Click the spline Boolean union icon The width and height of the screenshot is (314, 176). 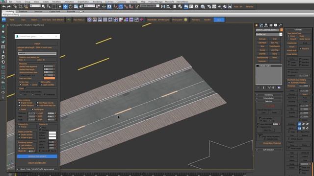[299, 124]
